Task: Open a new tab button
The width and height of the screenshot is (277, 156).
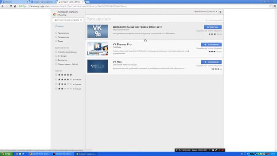Action: click(87, 2)
